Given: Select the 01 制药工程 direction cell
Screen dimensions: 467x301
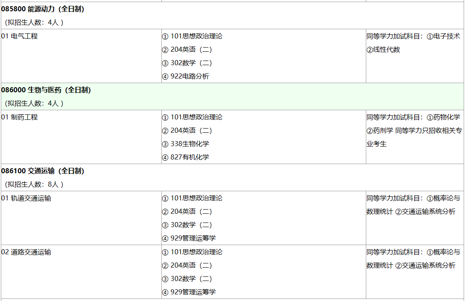Looking at the screenshot, I should pos(20,117).
